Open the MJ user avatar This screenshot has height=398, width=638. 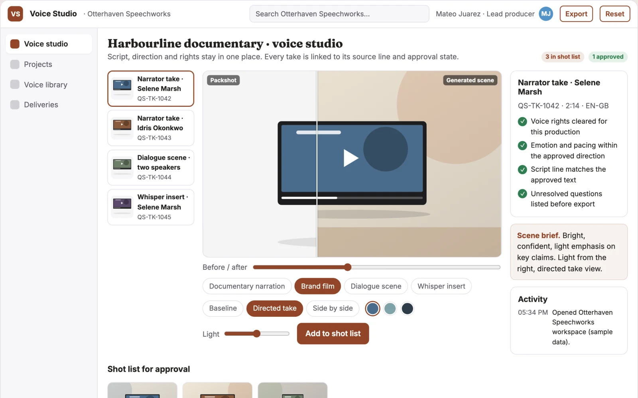point(546,14)
